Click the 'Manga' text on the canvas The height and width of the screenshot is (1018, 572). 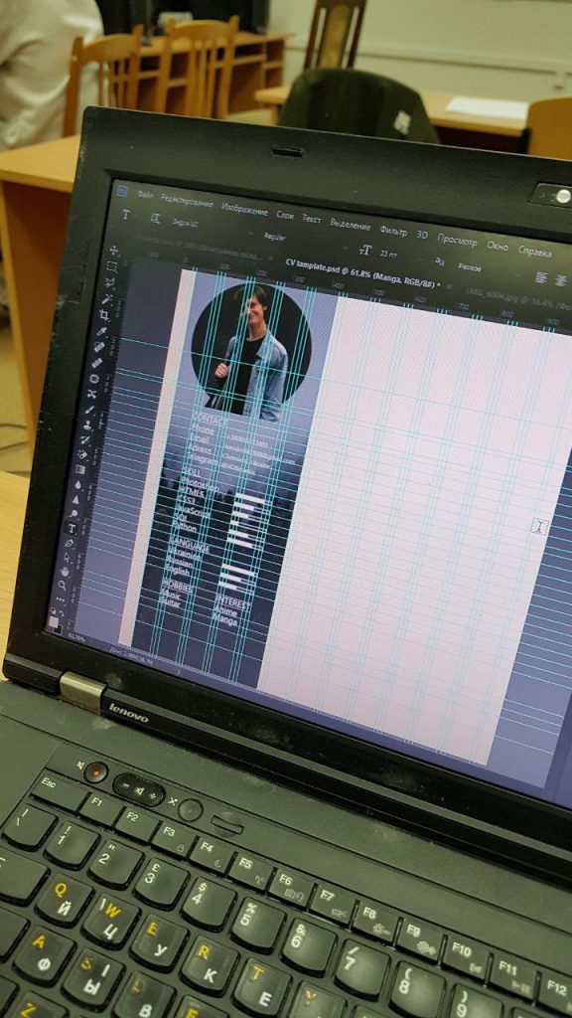point(224,620)
